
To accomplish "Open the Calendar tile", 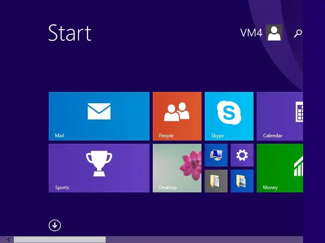I will tap(280, 116).
